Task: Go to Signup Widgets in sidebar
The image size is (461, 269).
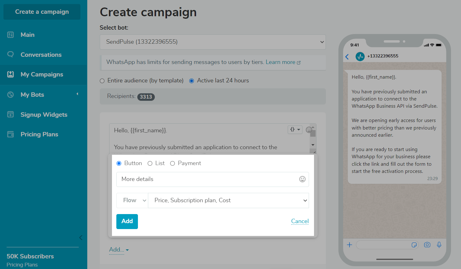Action: 44,115
